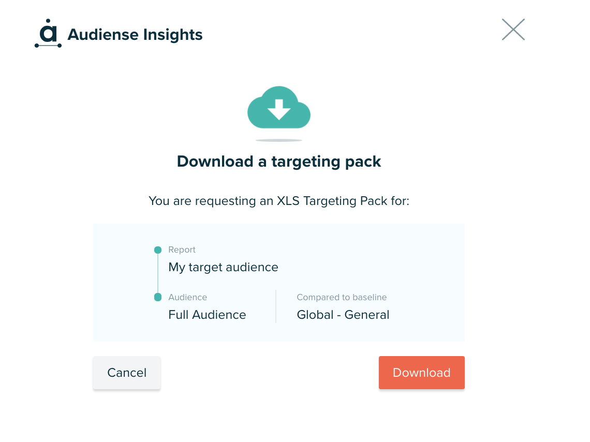Click the 'Global - General' baseline value
This screenshot has height=442, width=590.
pos(343,315)
